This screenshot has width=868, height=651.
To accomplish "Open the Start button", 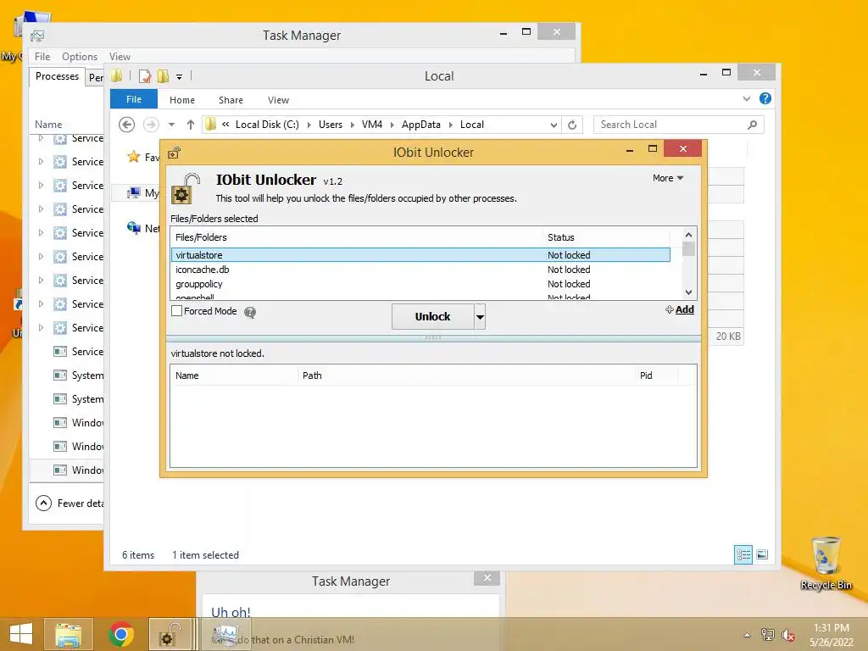I will click(20, 634).
